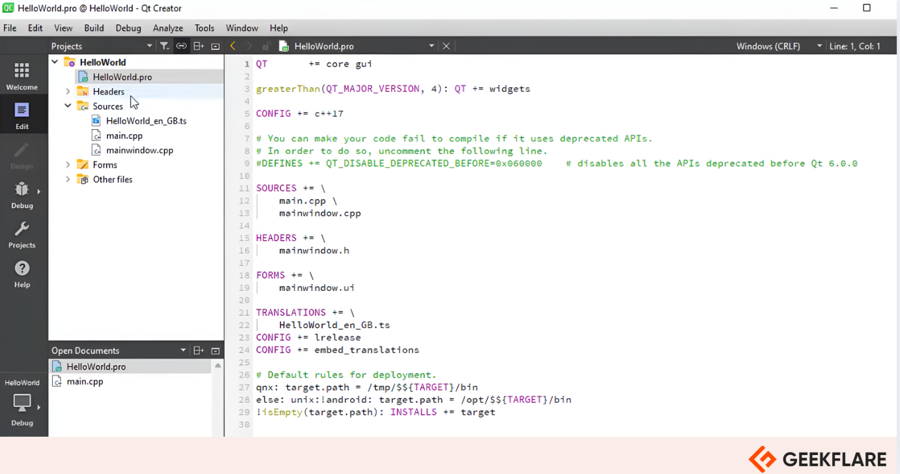
Task: Select the Forms folder label
Action: (x=105, y=165)
